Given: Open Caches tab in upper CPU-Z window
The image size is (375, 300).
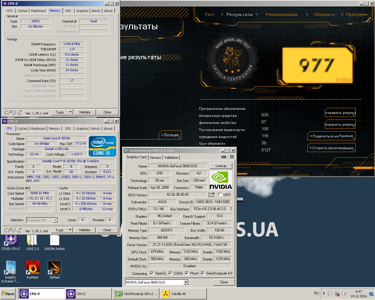Looking at the screenshot, I should 23,11.
